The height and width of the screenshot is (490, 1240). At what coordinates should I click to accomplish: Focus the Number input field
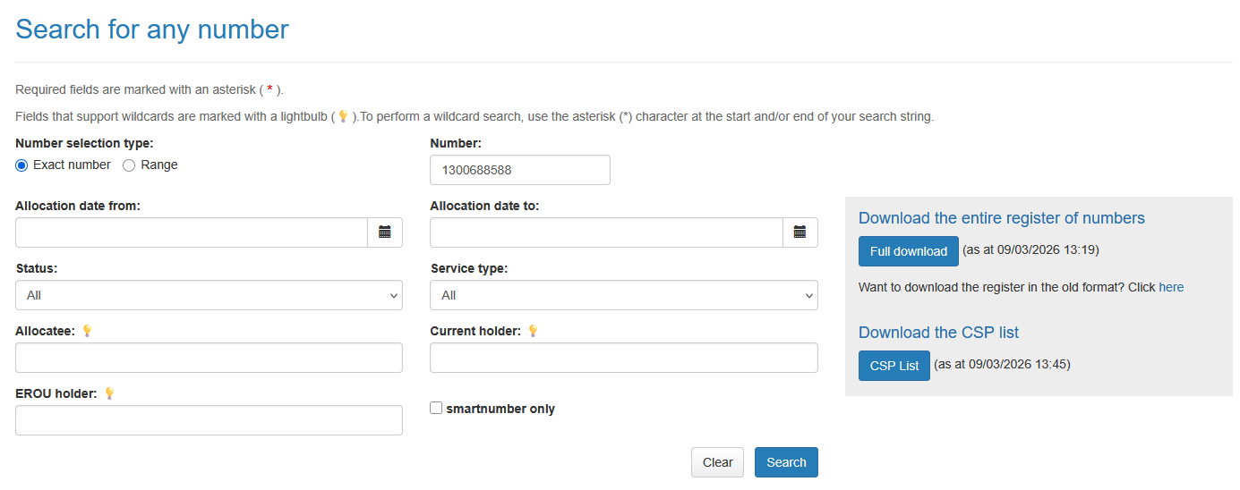[519, 170]
